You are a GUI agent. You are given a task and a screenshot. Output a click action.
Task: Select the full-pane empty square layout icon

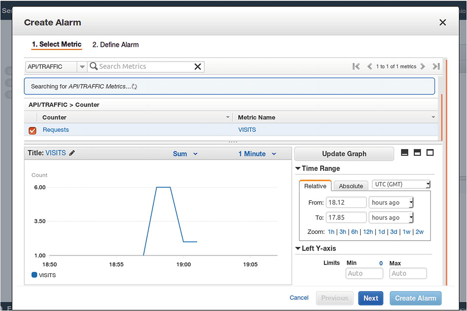coord(430,153)
